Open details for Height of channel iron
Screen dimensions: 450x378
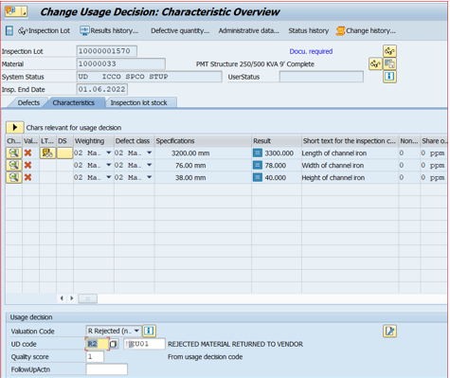coord(14,177)
